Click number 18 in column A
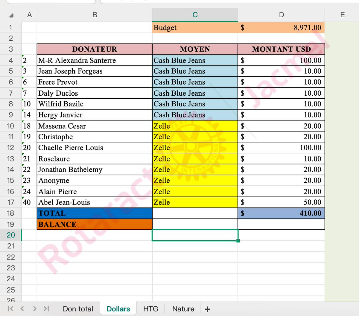This screenshot has width=359, height=316. tap(29, 126)
